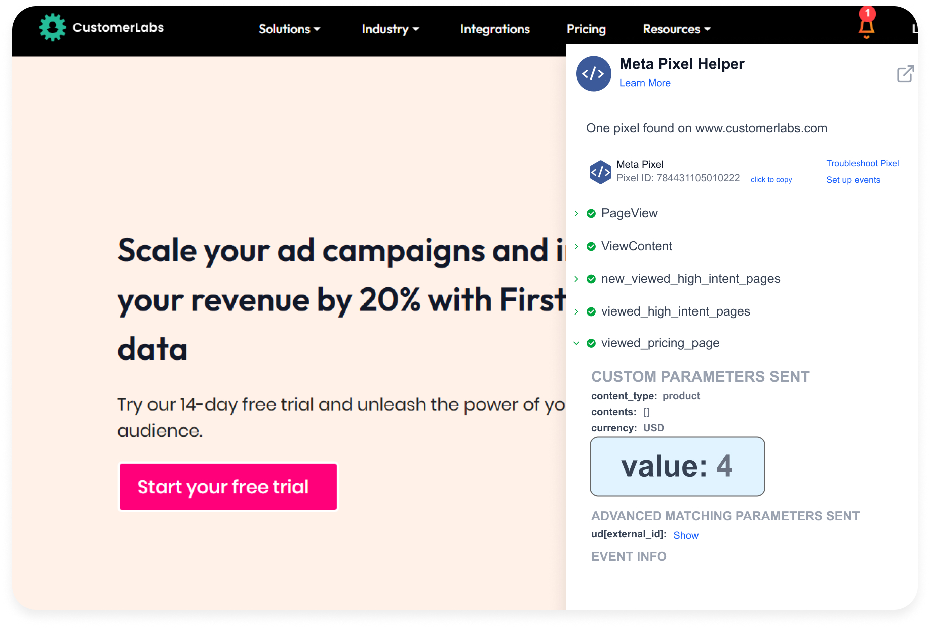Click the green checkmark beside PageView

pos(590,213)
